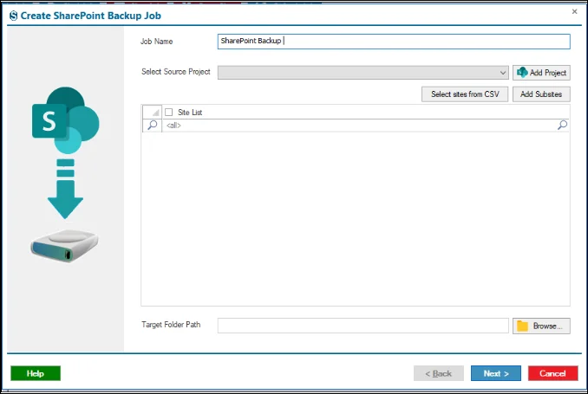The width and height of the screenshot is (588, 394).
Task: Click the search icon at right of filter row
Action: pos(562,125)
